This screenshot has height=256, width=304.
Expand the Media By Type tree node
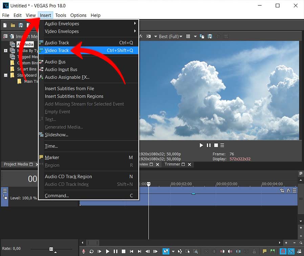coord(6,50)
